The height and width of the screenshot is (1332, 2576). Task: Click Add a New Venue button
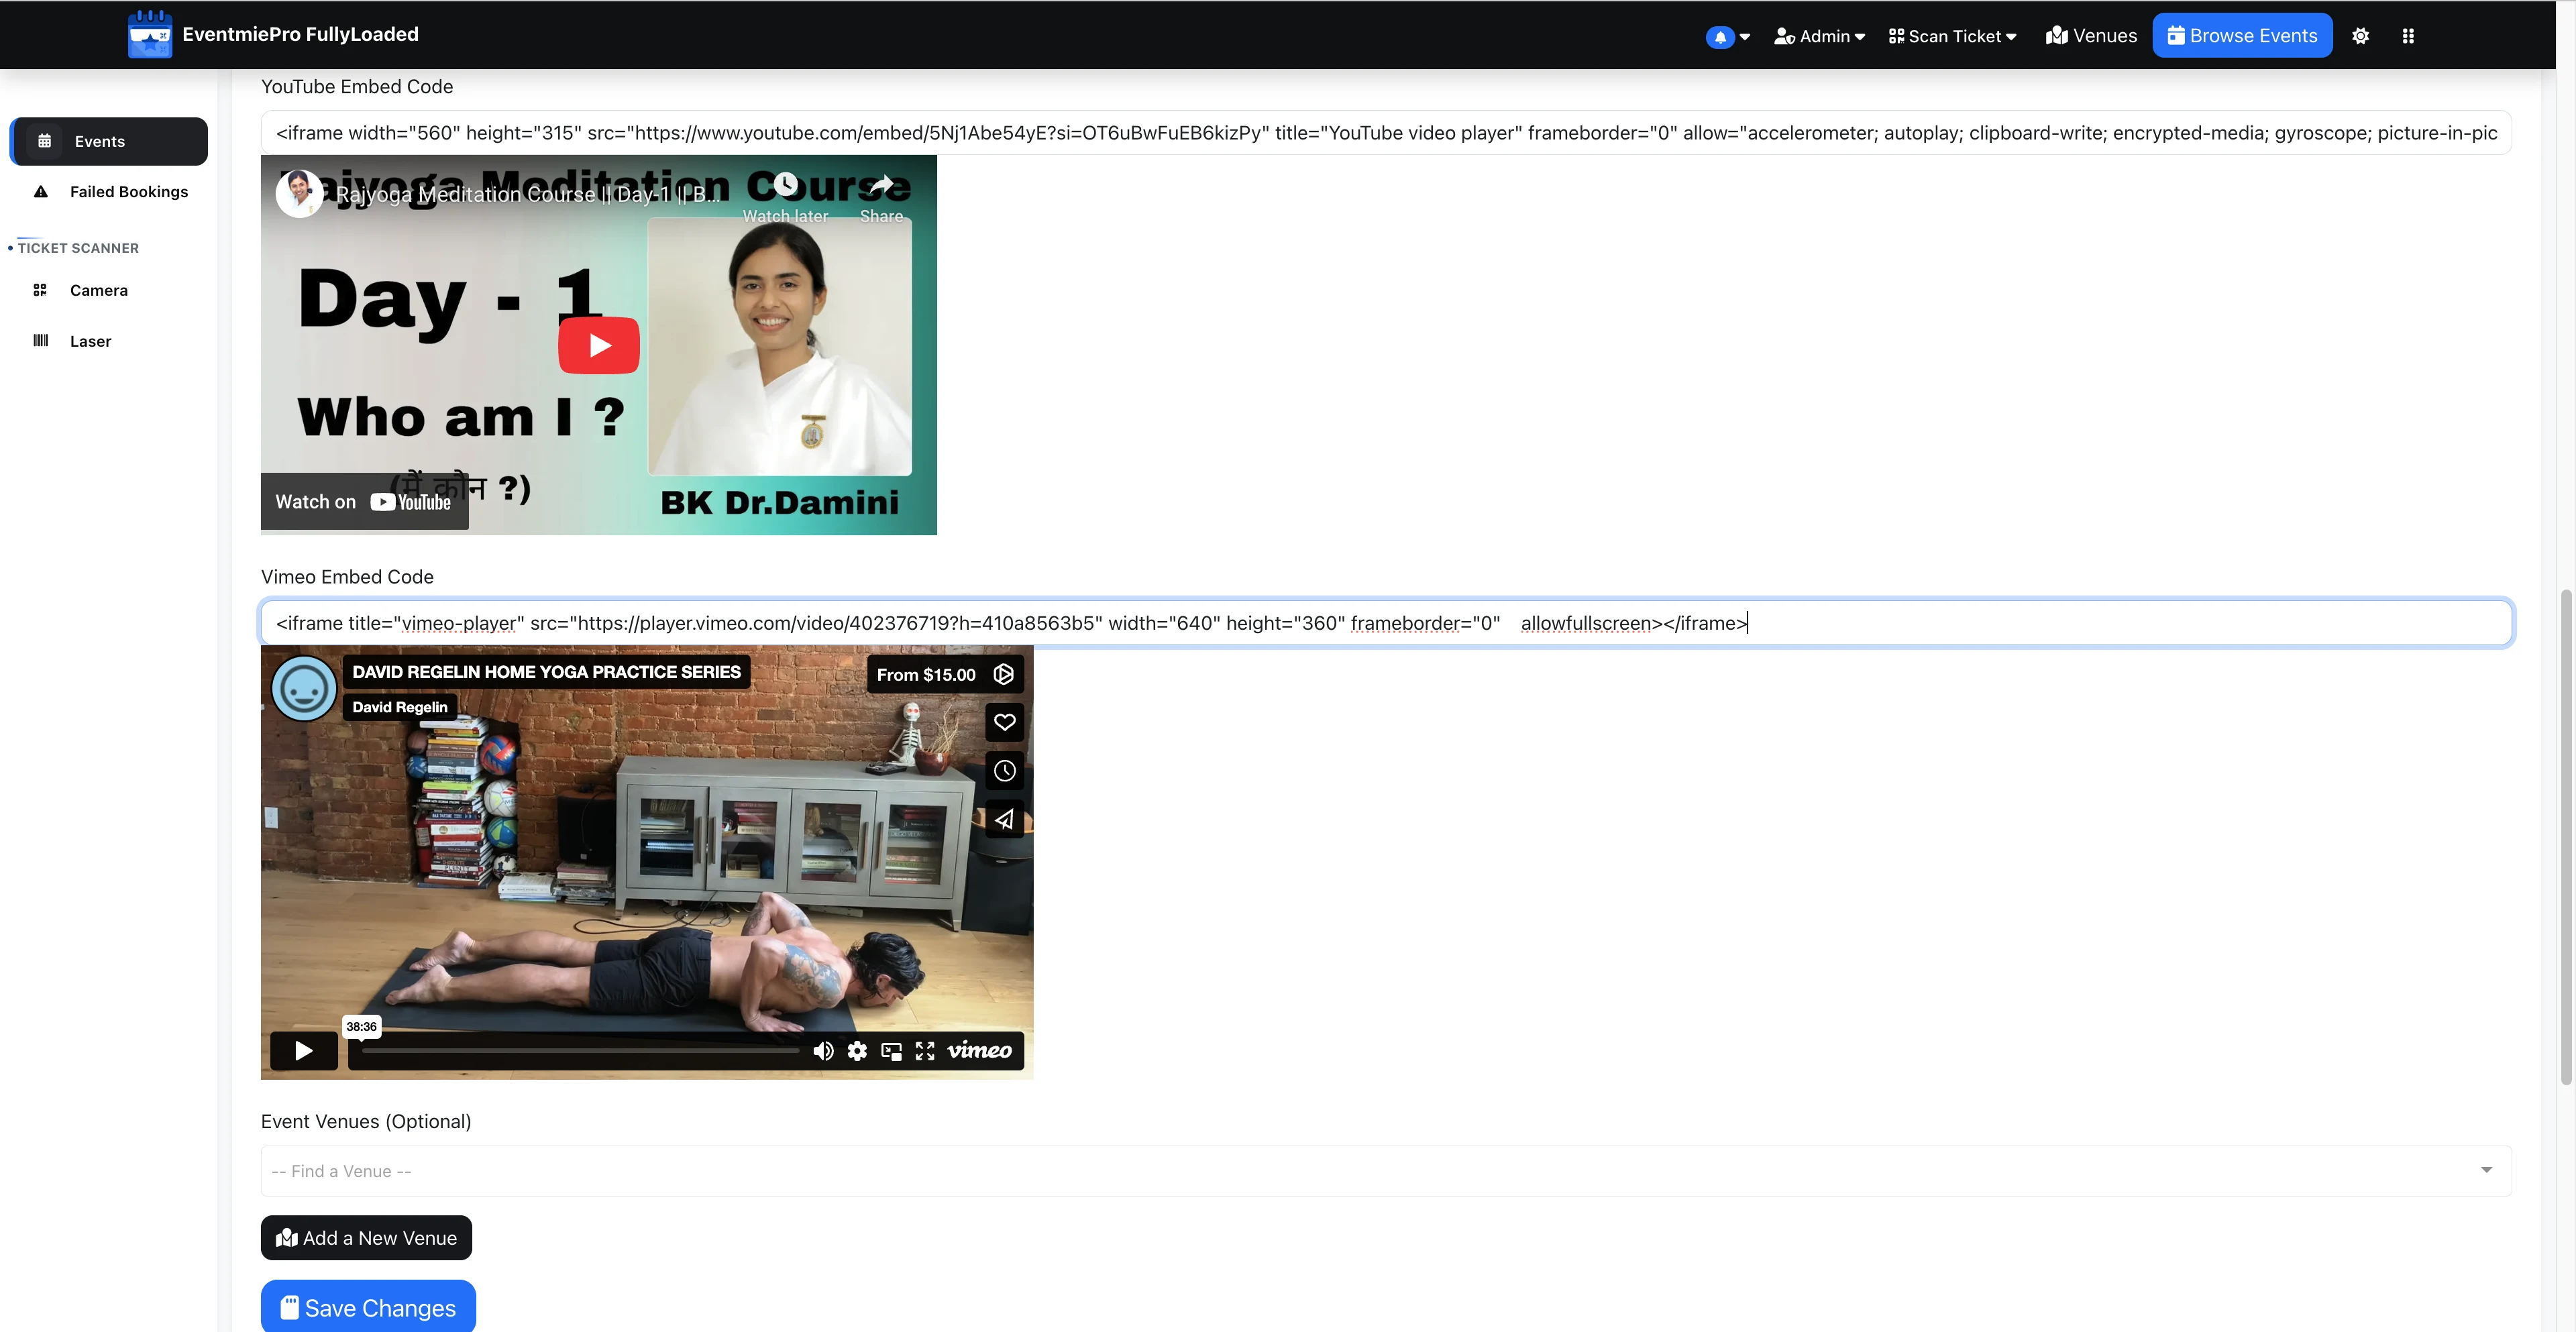coord(366,1238)
